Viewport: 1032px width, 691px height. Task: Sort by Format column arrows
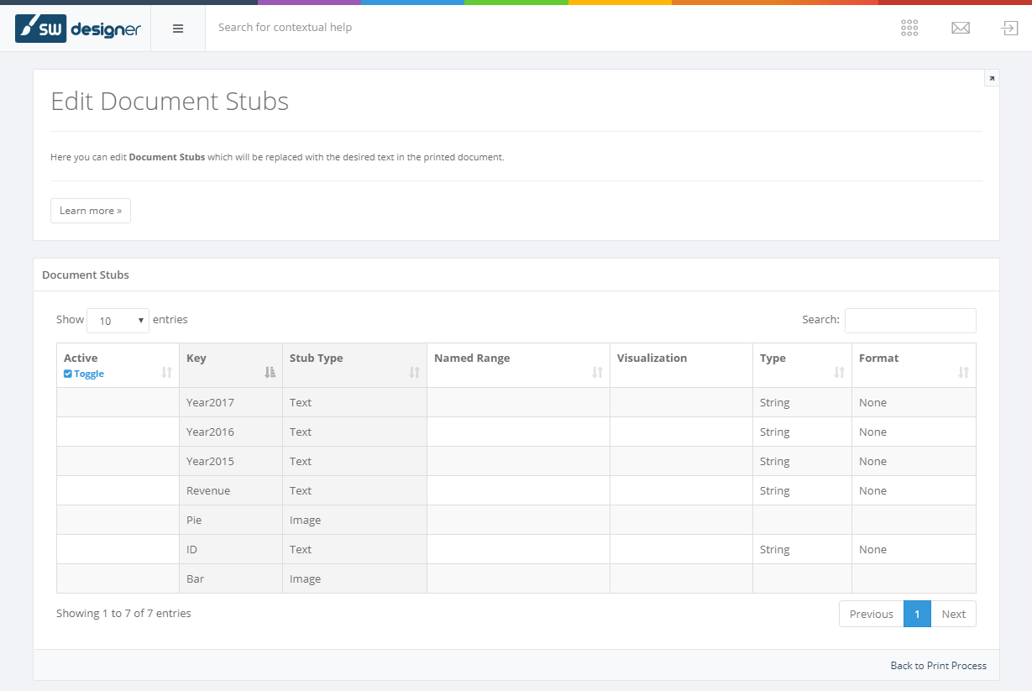tap(963, 372)
